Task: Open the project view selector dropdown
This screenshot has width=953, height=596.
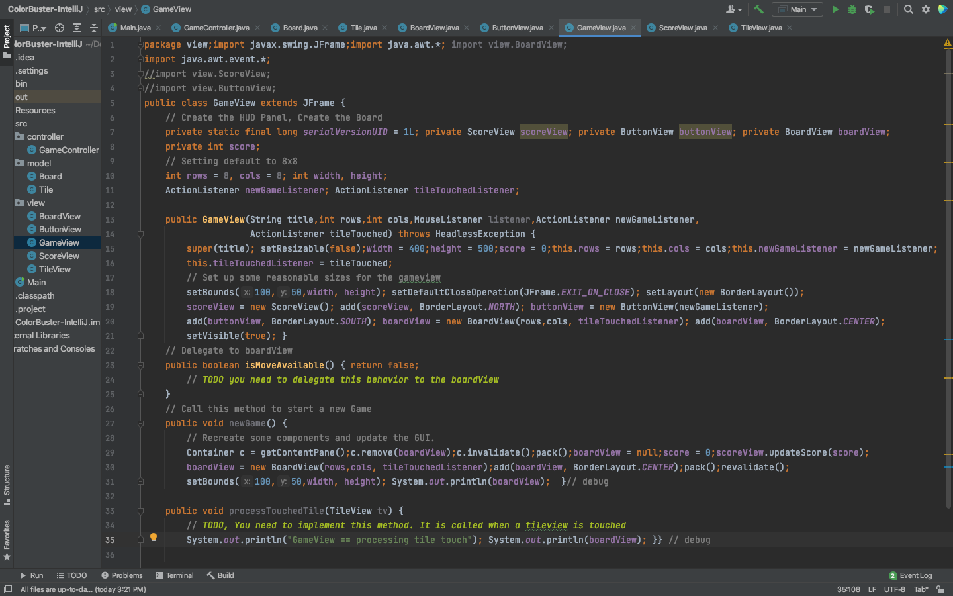Action: pos(33,28)
